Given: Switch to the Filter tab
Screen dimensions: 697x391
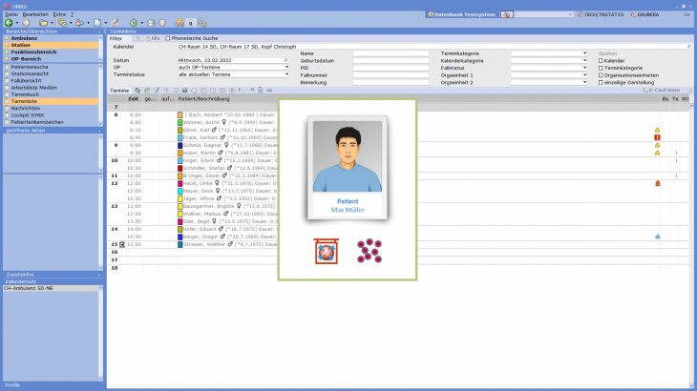Looking at the screenshot, I should [x=116, y=38].
